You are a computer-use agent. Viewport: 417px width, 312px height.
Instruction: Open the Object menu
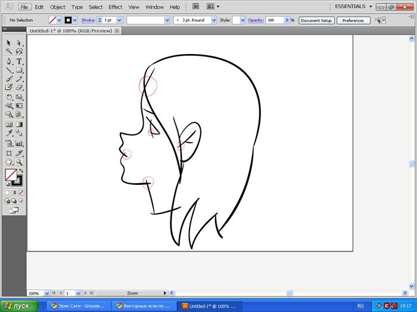[x=58, y=7]
